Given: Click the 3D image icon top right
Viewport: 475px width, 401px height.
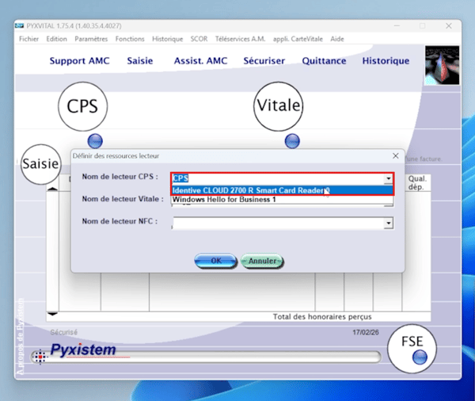Looking at the screenshot, I should tap(443, 64).
